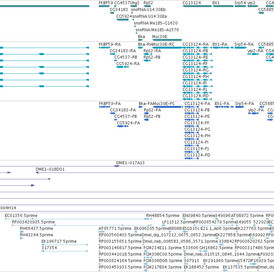Select the Srp54-RA transcript
This screenshot has width=274, height=272.
(241, 48)
